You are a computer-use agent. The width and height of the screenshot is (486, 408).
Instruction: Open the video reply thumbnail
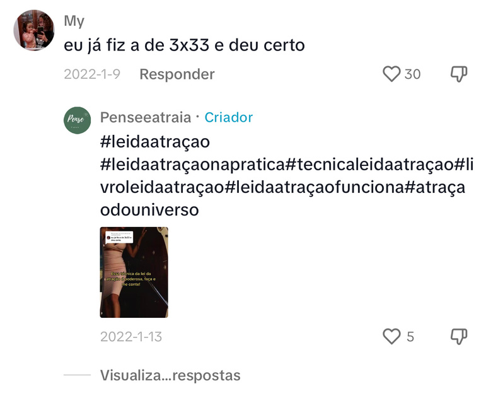click(x=134, y=272)
